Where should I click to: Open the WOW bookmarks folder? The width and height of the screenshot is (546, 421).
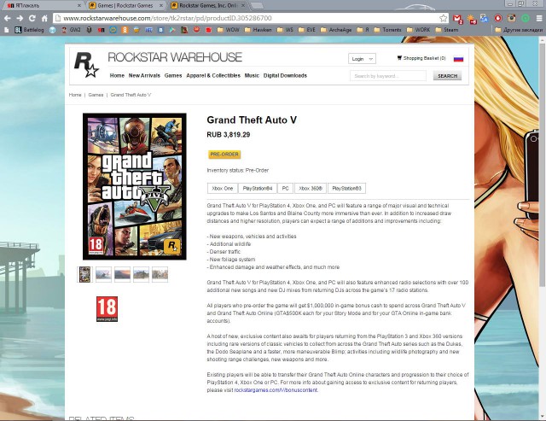(x=228, y=30)
